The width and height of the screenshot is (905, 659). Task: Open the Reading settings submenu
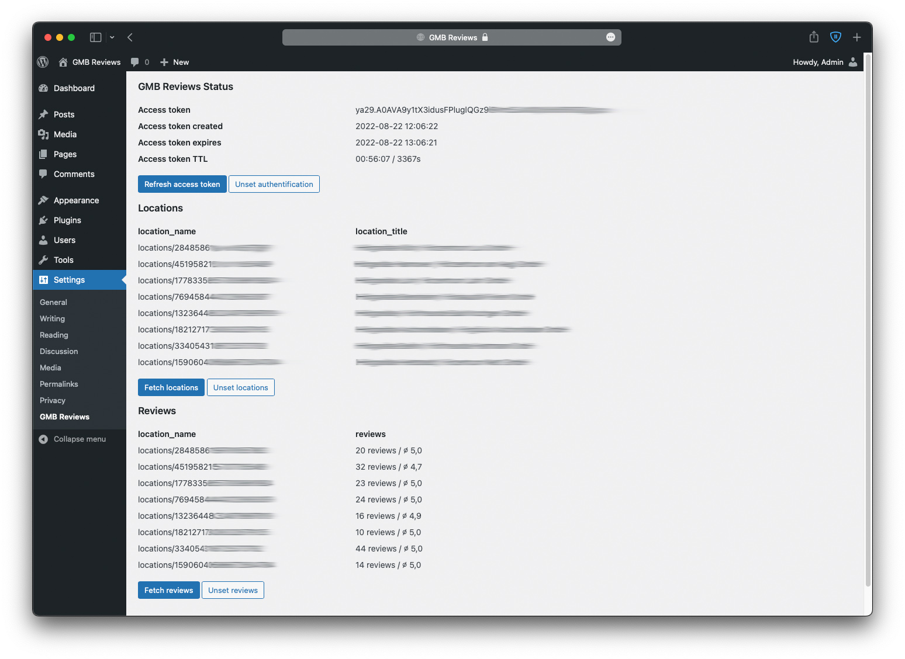click(x=54, y=335)
